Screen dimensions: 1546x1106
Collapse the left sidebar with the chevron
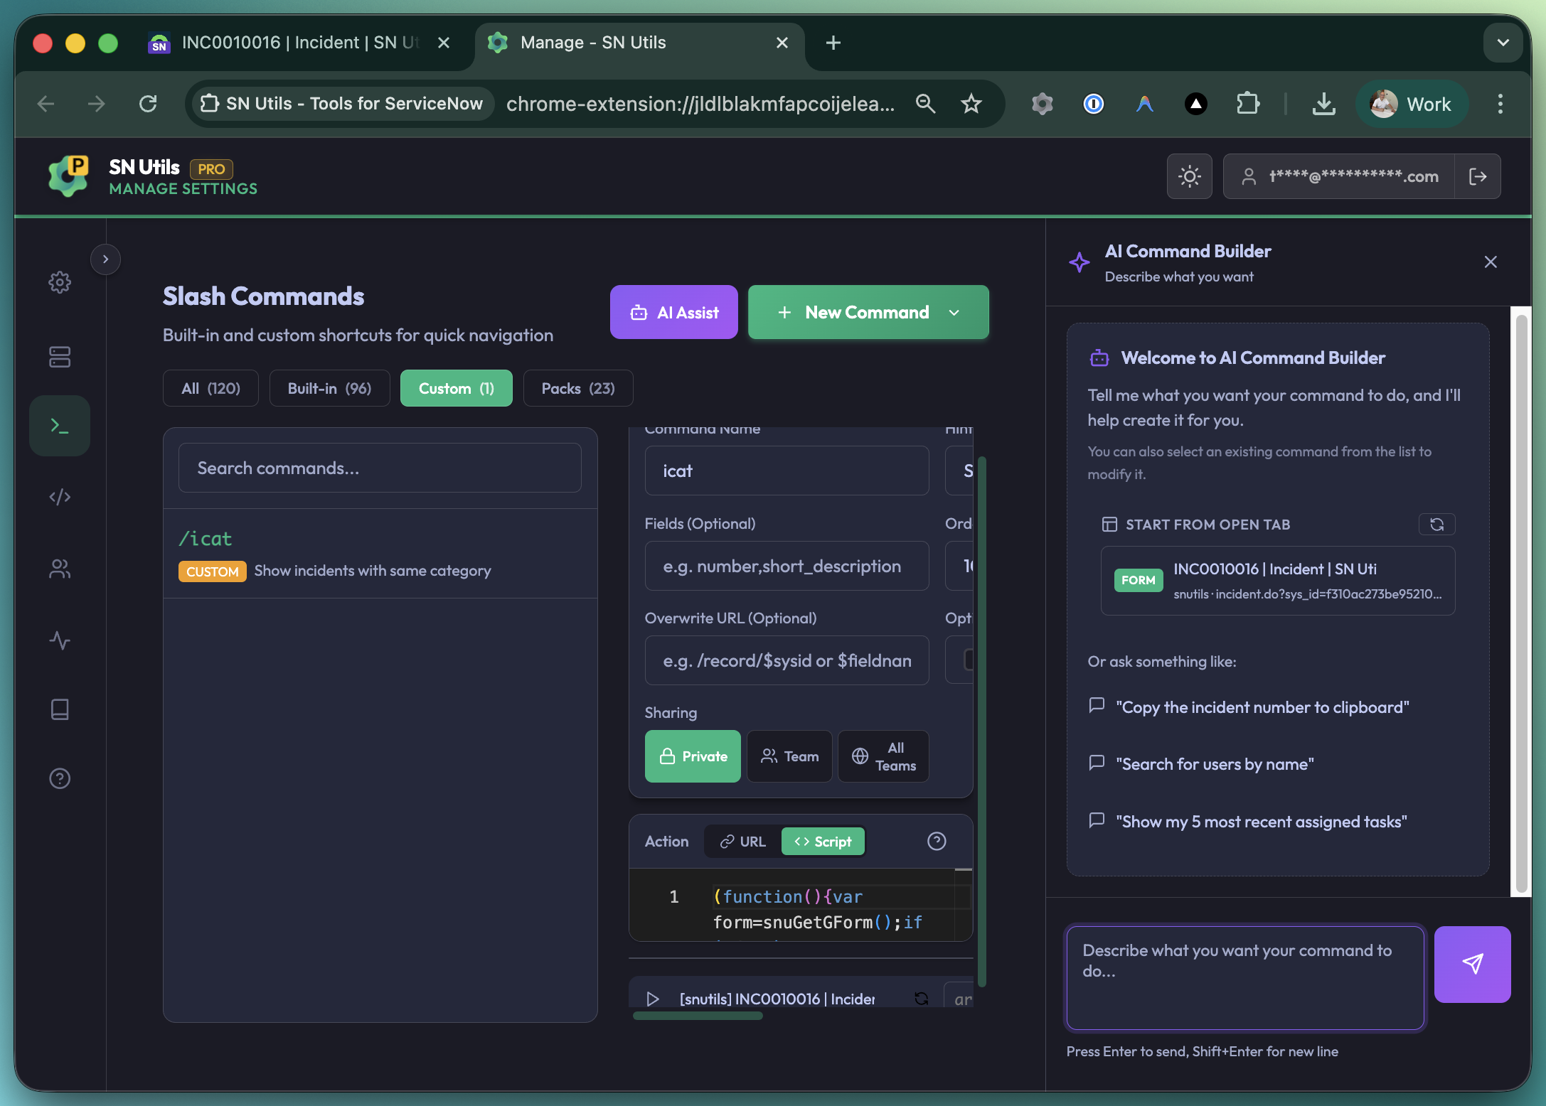click(x=105, y=259)
